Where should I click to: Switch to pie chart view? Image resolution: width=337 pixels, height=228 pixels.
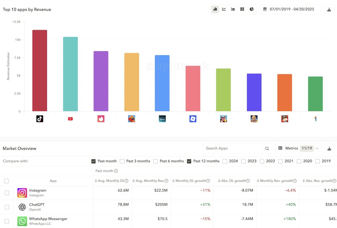[x=251, y=9]
